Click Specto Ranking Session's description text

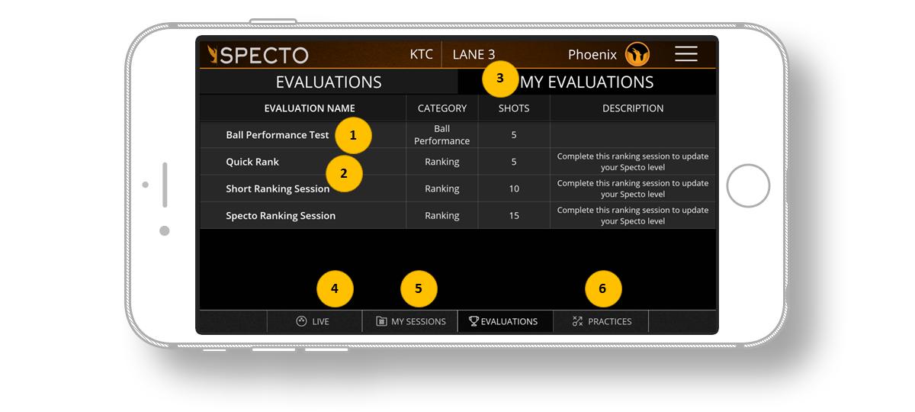633,215
